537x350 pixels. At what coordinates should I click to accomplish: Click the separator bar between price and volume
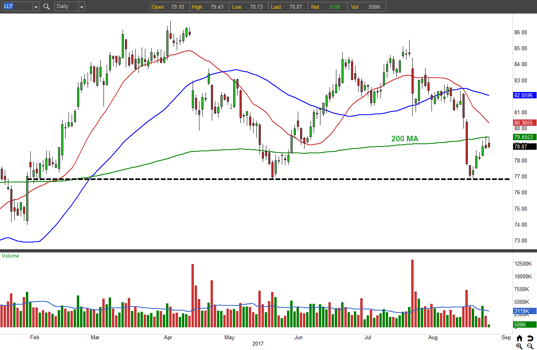pyautogui.click(x=268, y=250)
